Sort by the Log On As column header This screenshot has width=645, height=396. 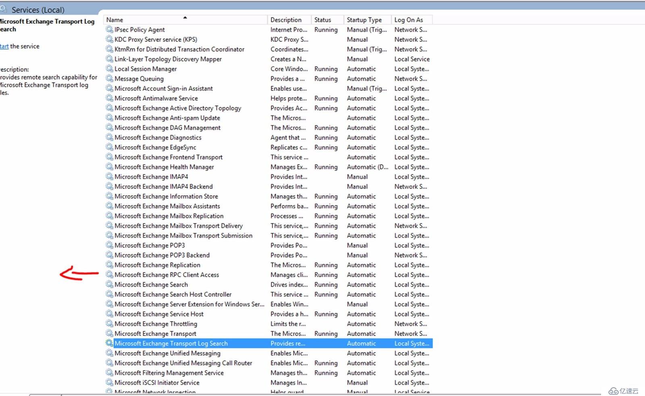click(412, 20)
